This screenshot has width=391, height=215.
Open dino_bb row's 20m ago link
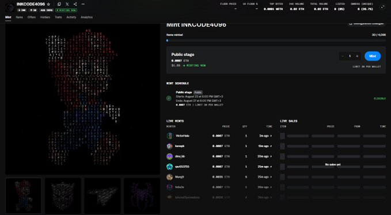[265, 156]
